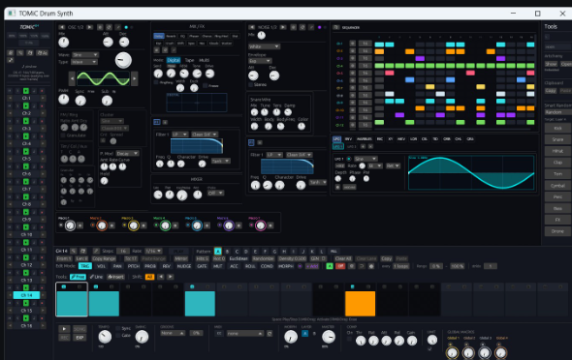572x360 pixels.
Task: Click the Randomize button
Action: click(x=263, y=258)
